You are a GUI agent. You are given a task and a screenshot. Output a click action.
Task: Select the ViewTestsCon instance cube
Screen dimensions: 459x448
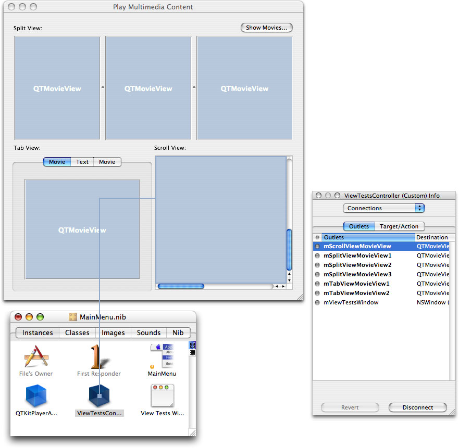tap(99, 395)
